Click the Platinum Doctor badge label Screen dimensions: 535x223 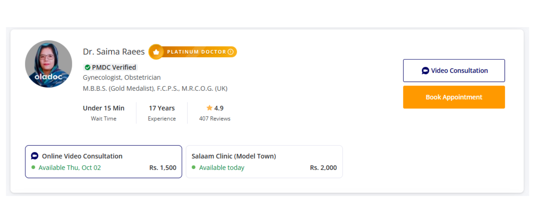(x=196, y=52)
